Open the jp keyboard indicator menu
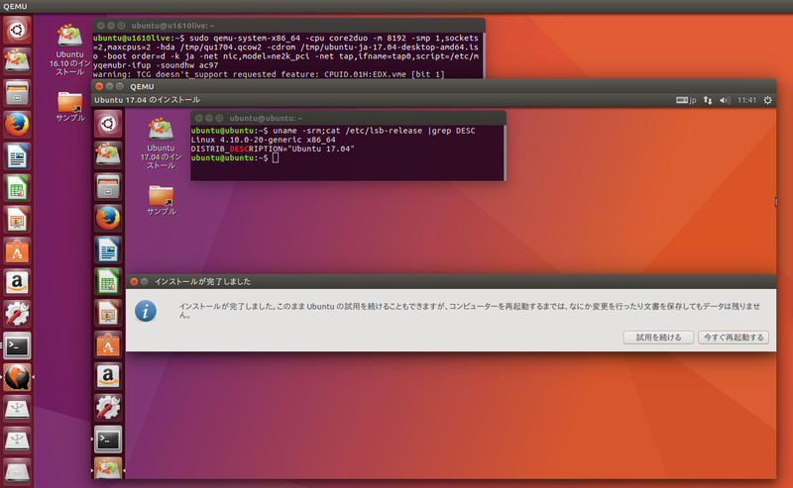Image resolution: width=793 pixels, height=488 pixels. click(686, 100)
